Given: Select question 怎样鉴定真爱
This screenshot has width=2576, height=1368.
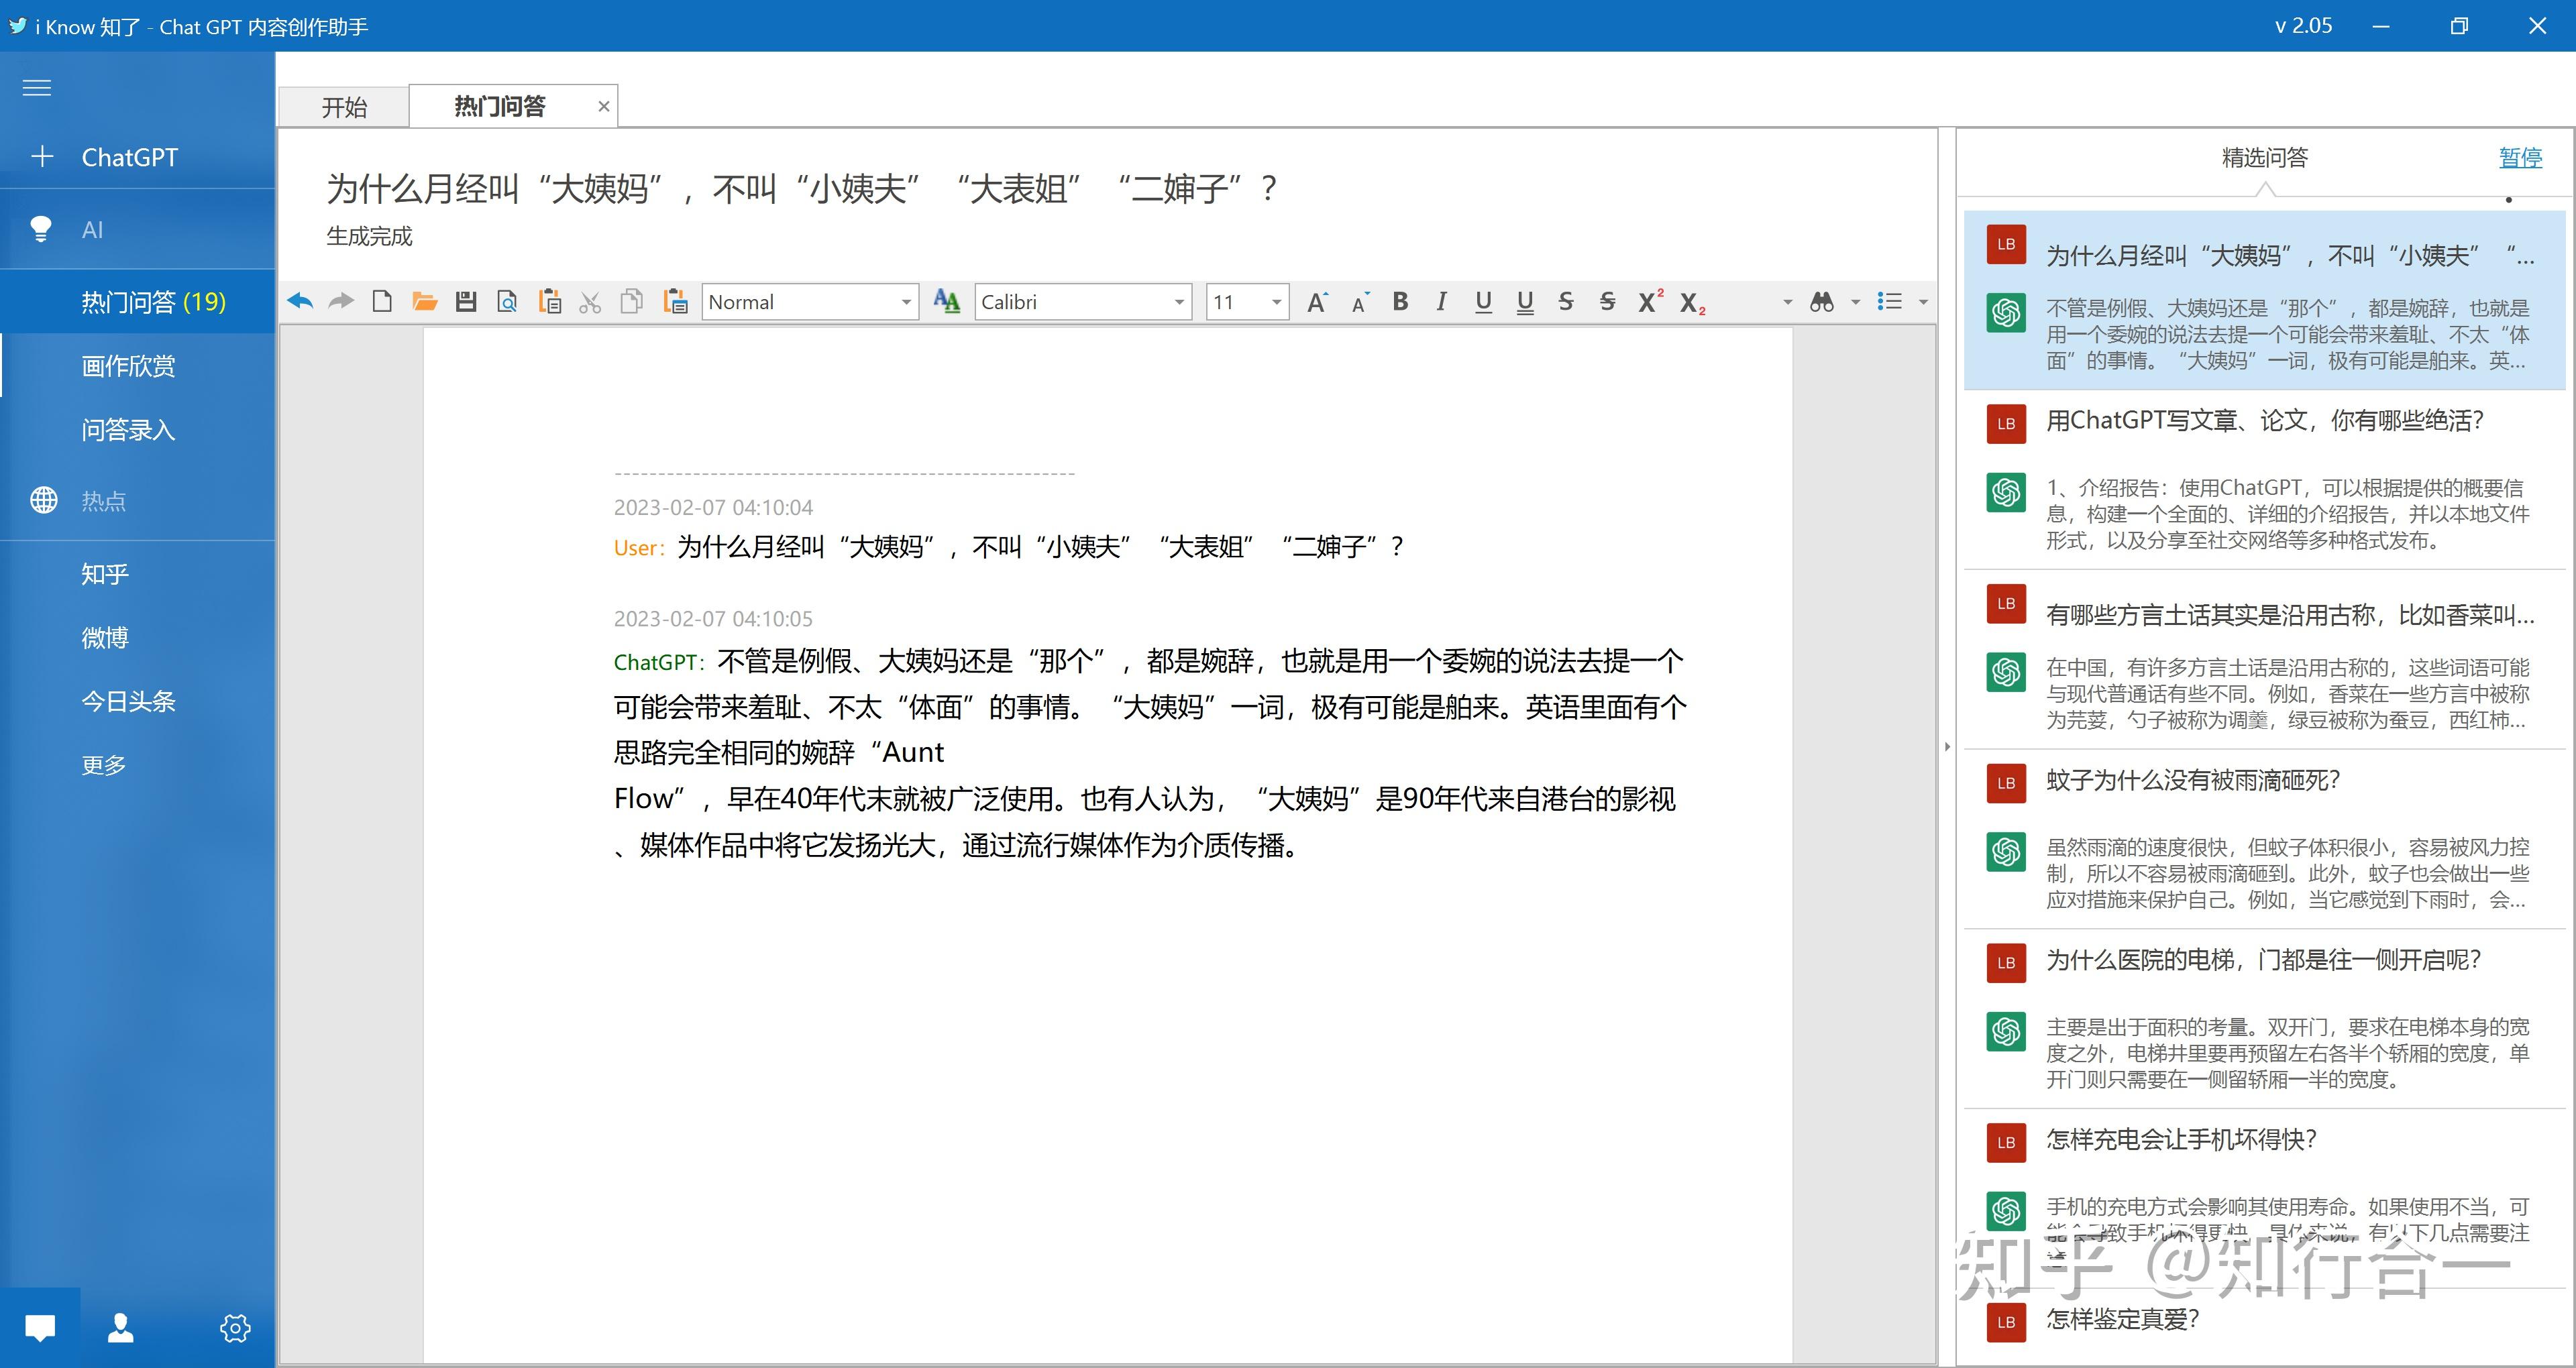Looking at the screenshot, I should pos(2122,1319).
